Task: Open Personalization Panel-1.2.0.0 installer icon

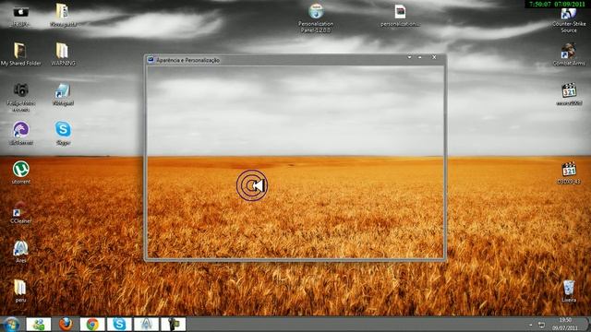Action: [x=316, y=11]
